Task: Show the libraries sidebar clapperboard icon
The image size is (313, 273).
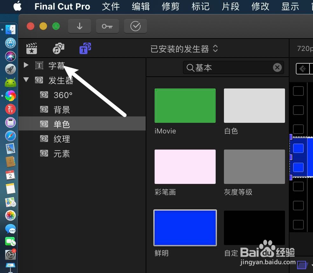Action: point(31,49)
